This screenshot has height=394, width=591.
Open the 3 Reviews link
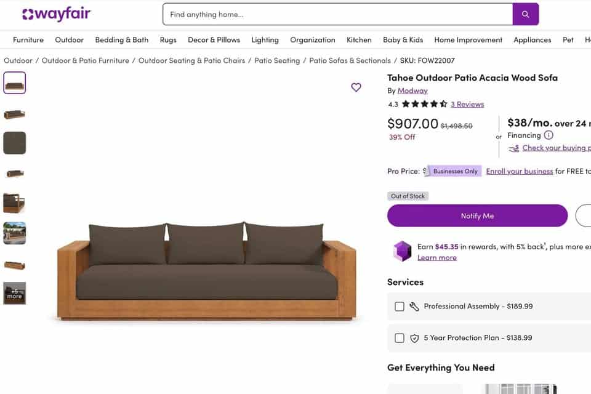(467, 105)
